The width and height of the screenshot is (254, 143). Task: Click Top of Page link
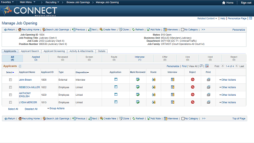[239, 118]
